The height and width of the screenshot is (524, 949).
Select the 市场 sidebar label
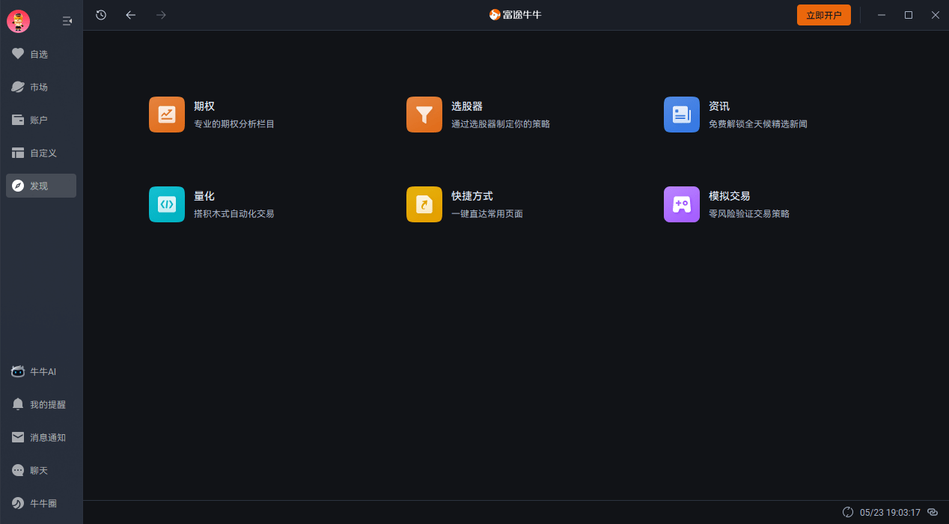click(39, 87)
